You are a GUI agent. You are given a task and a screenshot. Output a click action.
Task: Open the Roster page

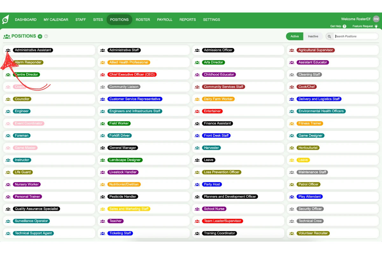tap(143, 20)
